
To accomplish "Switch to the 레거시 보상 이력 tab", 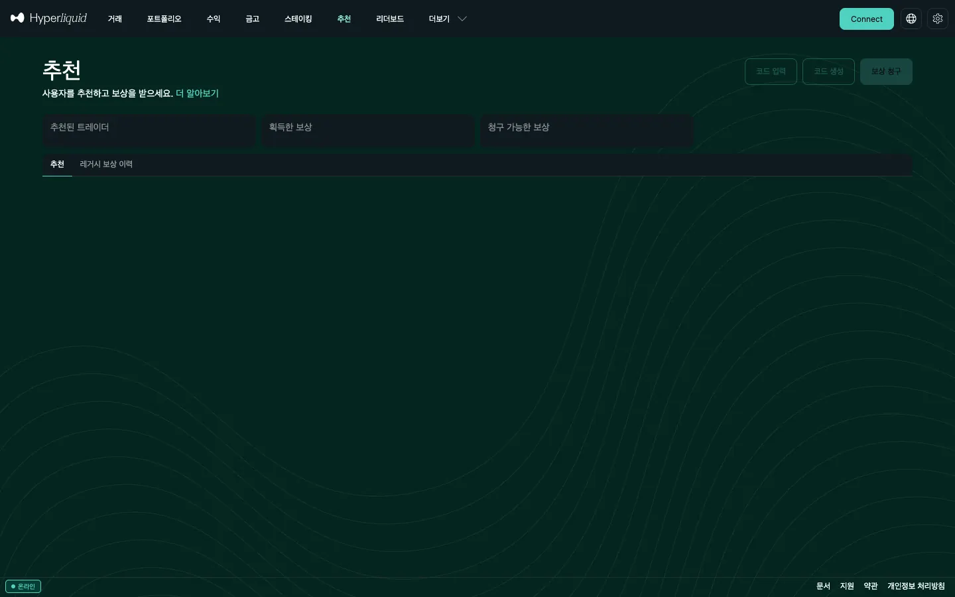I will click(106, 165).
